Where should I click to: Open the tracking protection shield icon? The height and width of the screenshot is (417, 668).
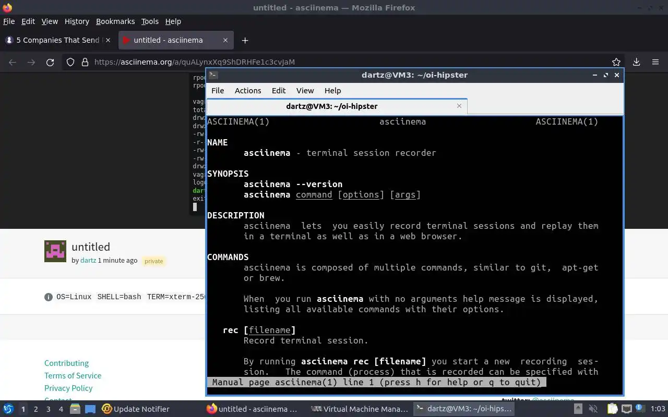coord(70,62)
